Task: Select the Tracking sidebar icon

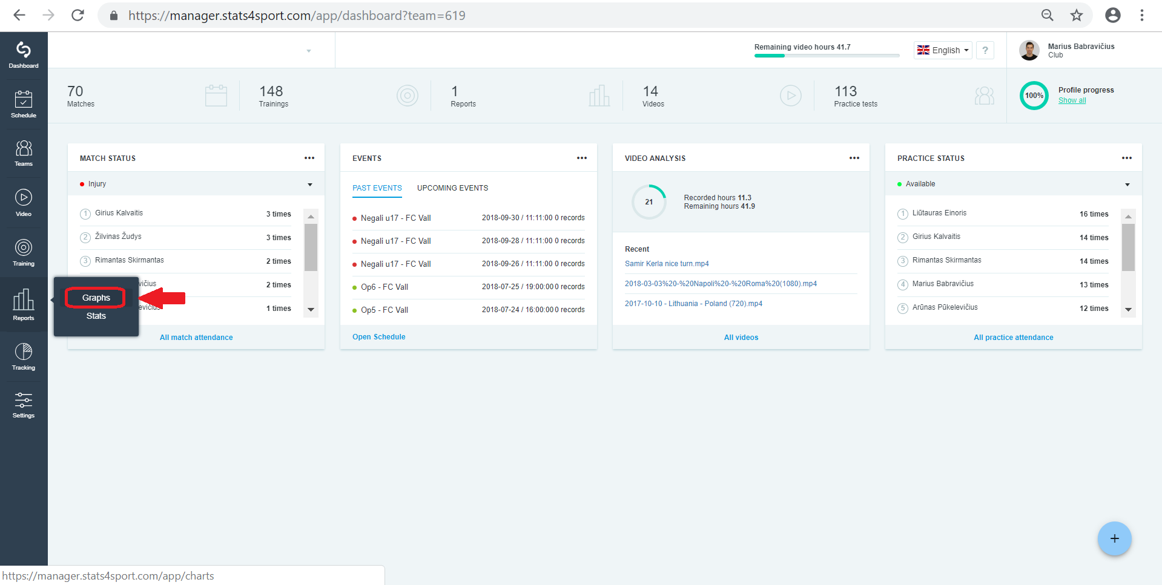Action: click(x=24, y=356)
